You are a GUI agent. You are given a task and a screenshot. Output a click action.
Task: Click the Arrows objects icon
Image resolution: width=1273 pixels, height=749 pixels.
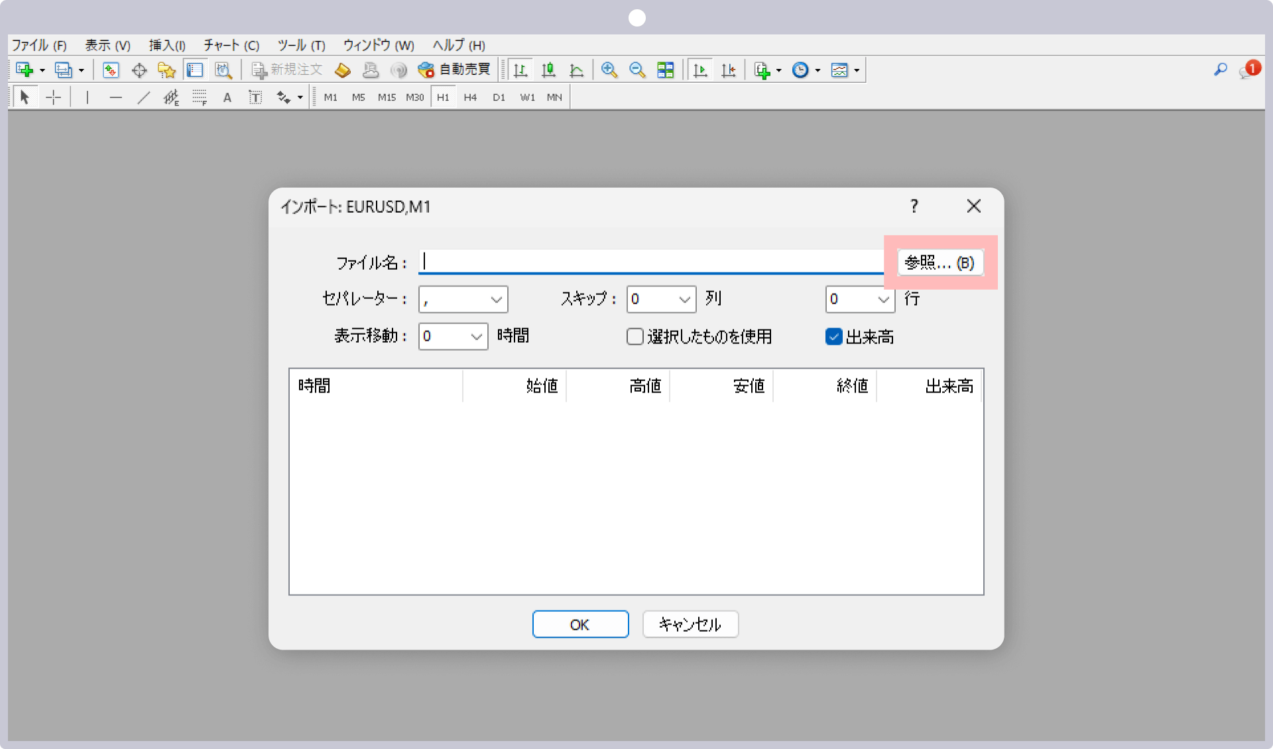(x=283, y=97)
